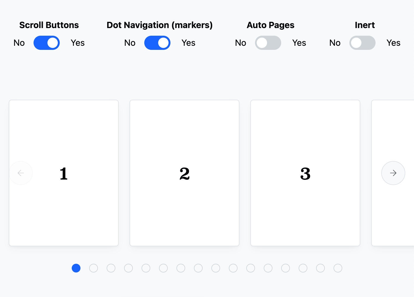Click the 'No' label for Dot Navigation
The height and width of the screenshot is (297, 414).
tap(130, 43)
